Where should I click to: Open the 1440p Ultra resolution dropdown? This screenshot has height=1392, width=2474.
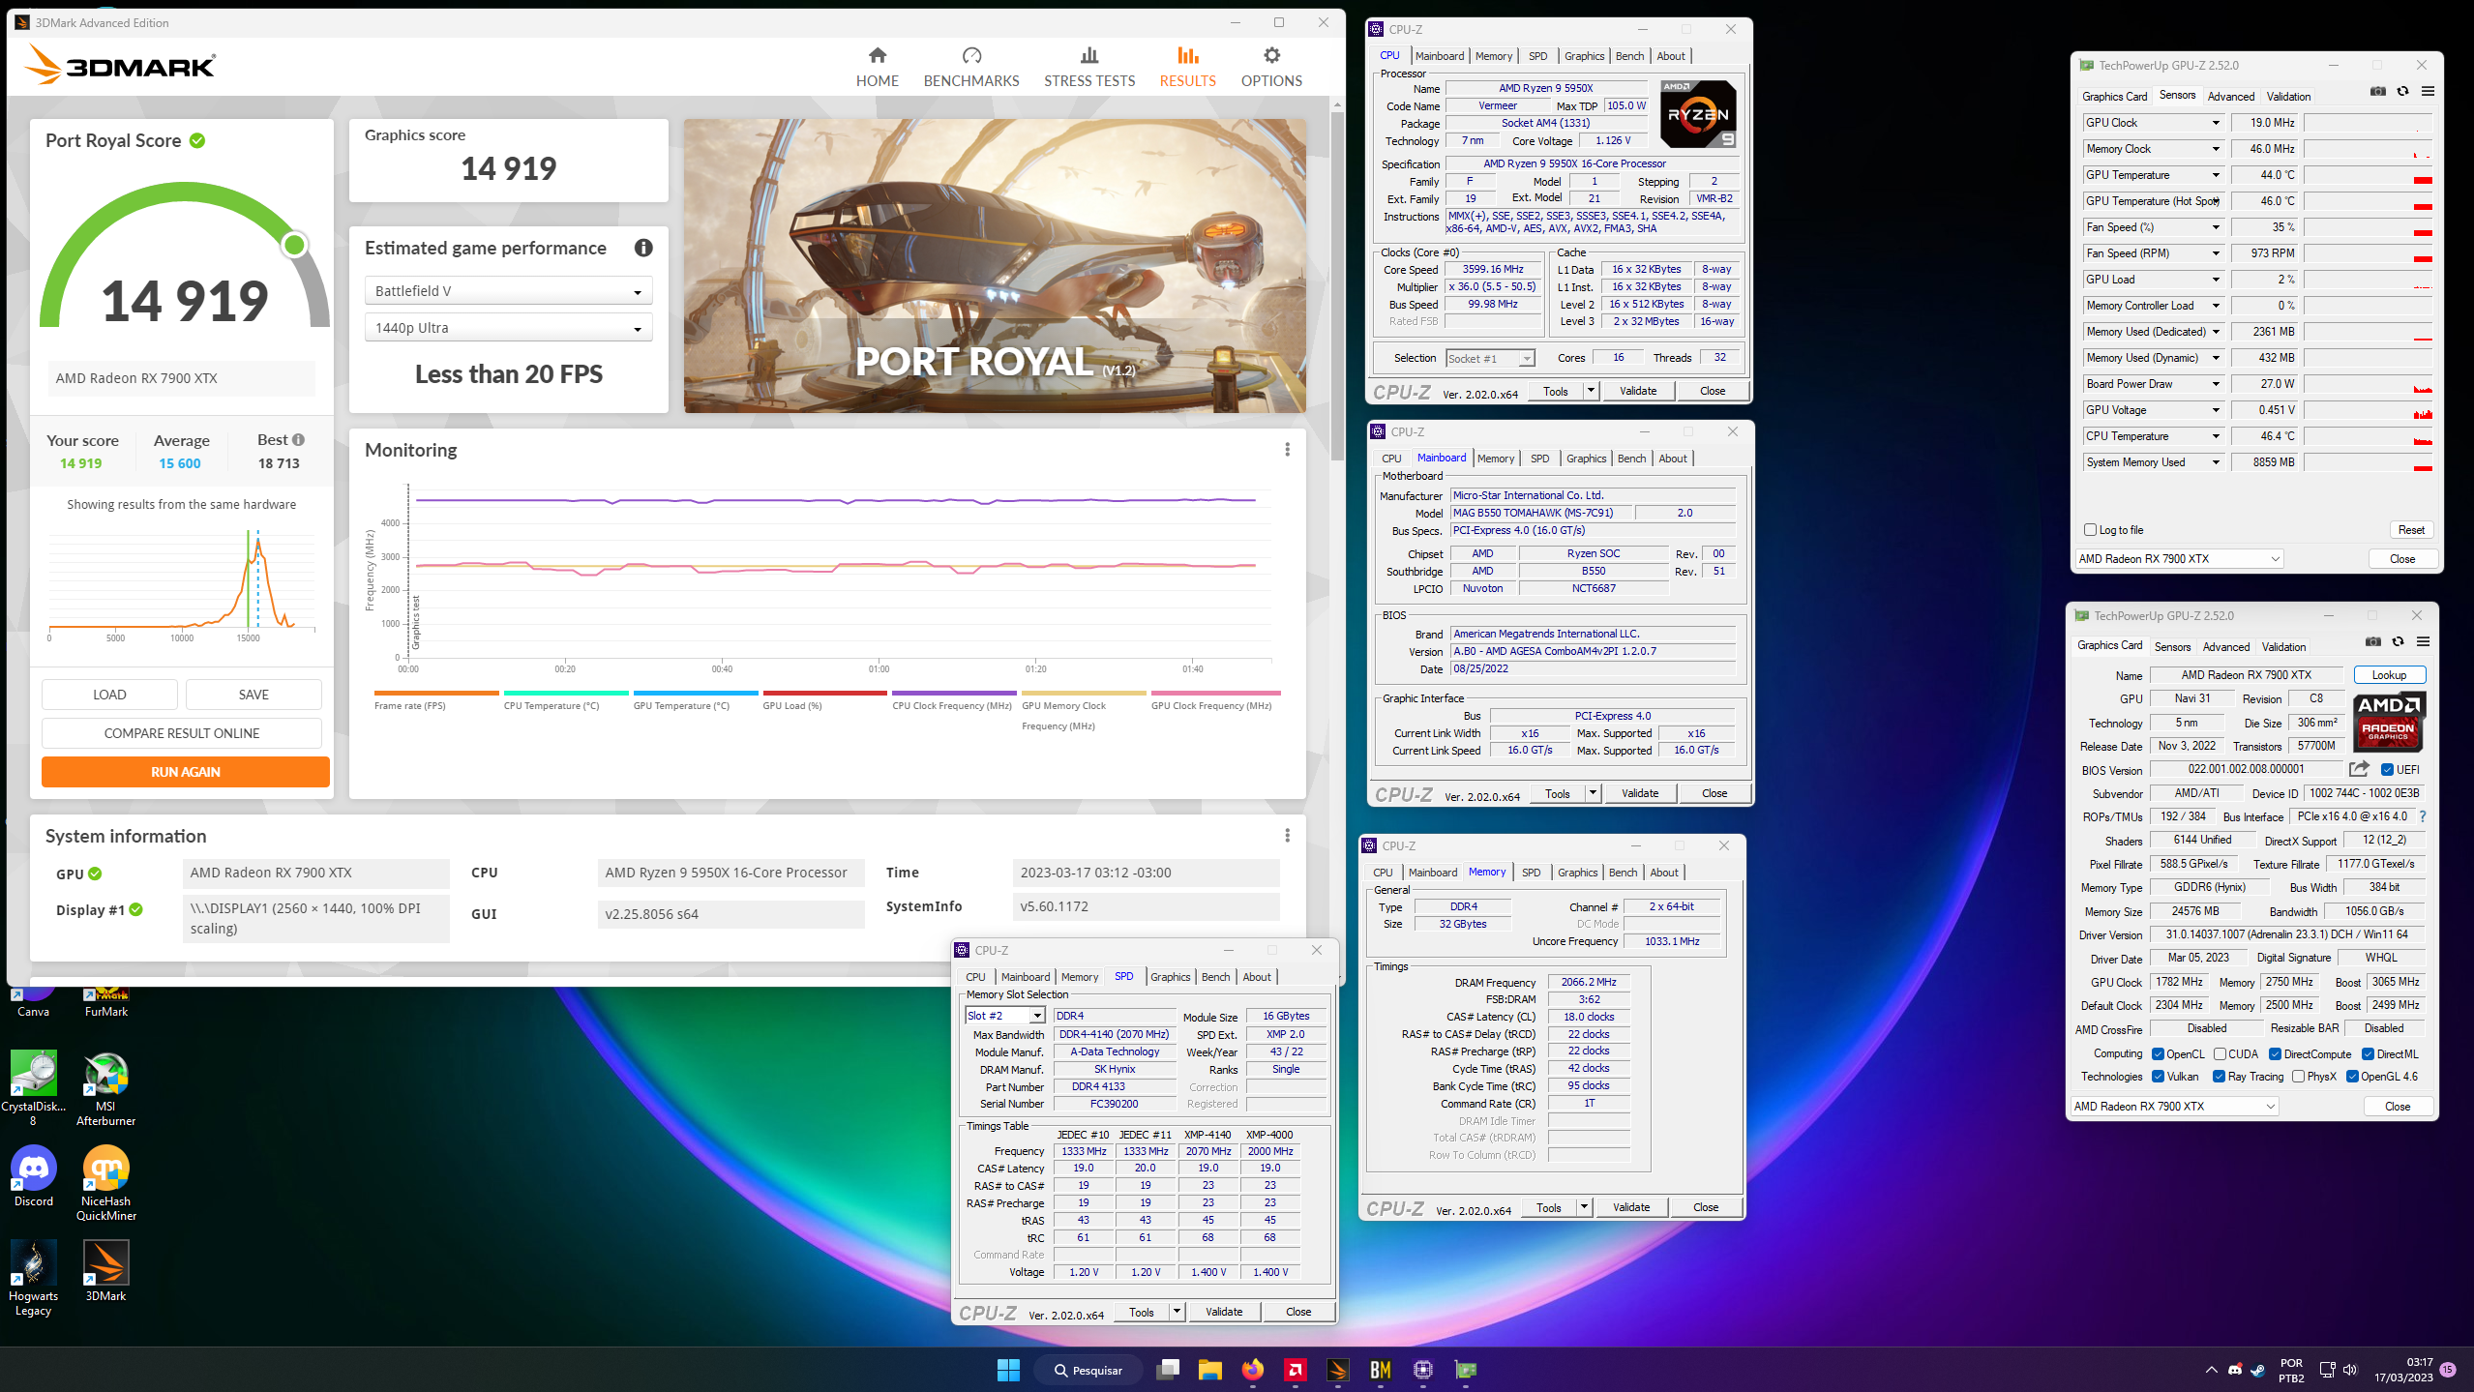508,328
